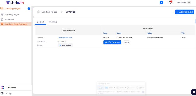Delete the Test.usa.Test.com domain
Viewport: 196px width, 96px height.
pos(126,42)
